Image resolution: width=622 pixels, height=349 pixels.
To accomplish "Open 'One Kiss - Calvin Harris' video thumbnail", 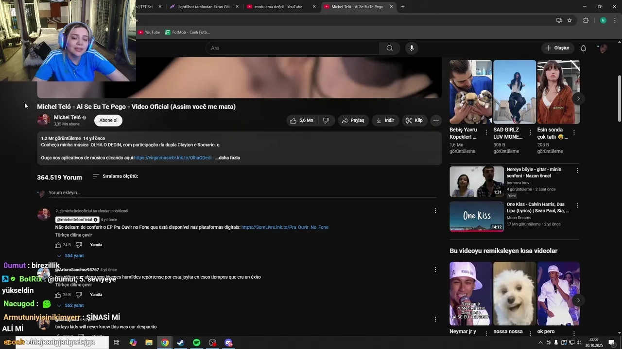I will point(477,216).
